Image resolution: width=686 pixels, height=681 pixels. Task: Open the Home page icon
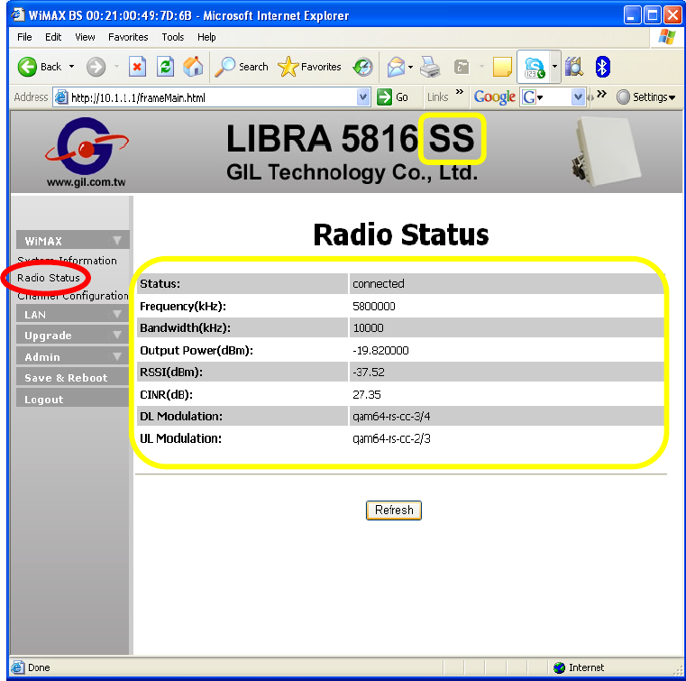(x=193, y=67)
